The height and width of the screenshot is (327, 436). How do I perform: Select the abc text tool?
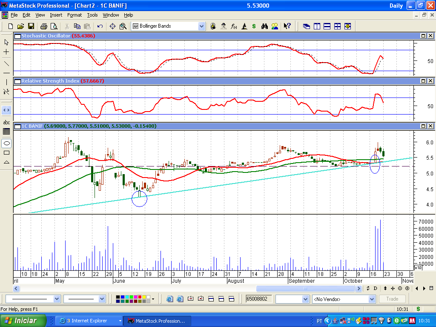click(x=6, y=122)
